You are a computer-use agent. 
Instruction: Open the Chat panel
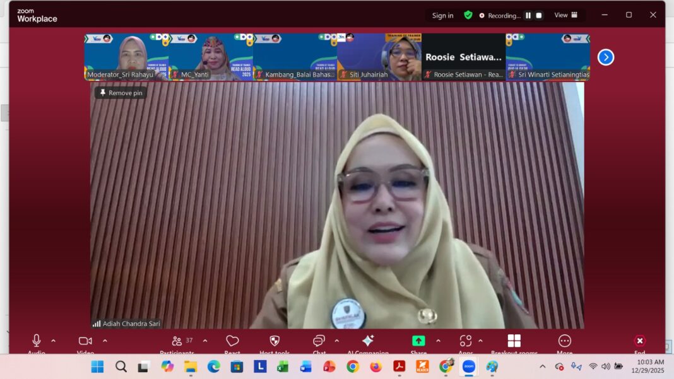point(319,341)
